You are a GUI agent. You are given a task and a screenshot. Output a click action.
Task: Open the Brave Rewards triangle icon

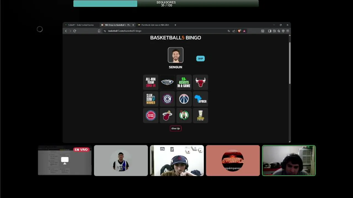(244, 31)
